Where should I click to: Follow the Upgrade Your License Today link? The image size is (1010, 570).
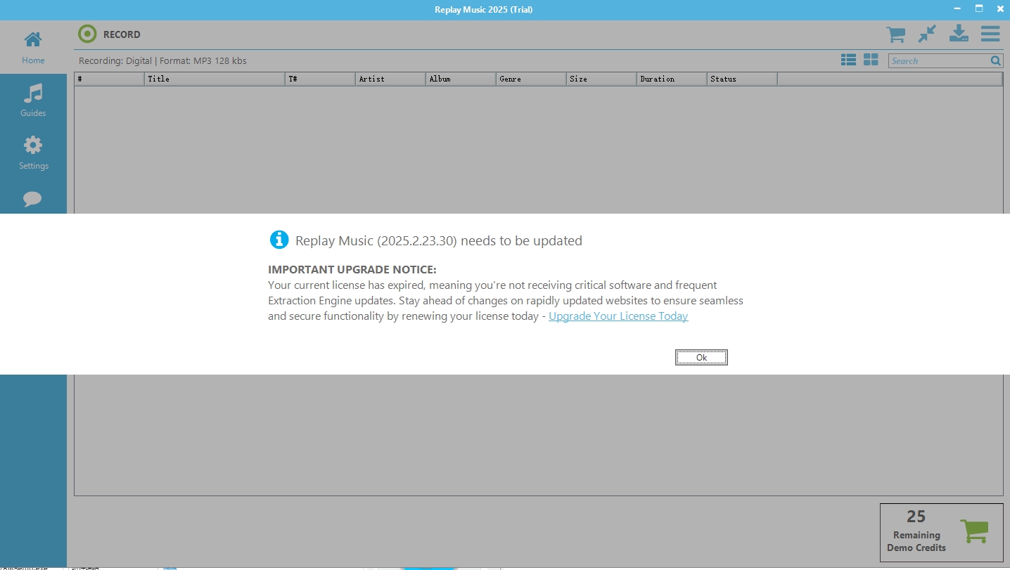[618, 316]
